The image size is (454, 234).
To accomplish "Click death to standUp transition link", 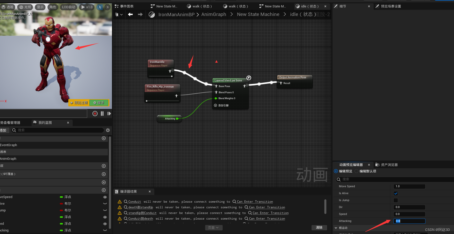I will click(x=141, y=207).
